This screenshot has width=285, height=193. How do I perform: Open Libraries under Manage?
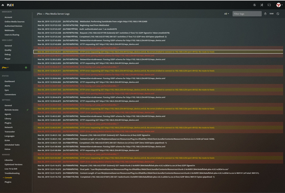tap(9, 160)
